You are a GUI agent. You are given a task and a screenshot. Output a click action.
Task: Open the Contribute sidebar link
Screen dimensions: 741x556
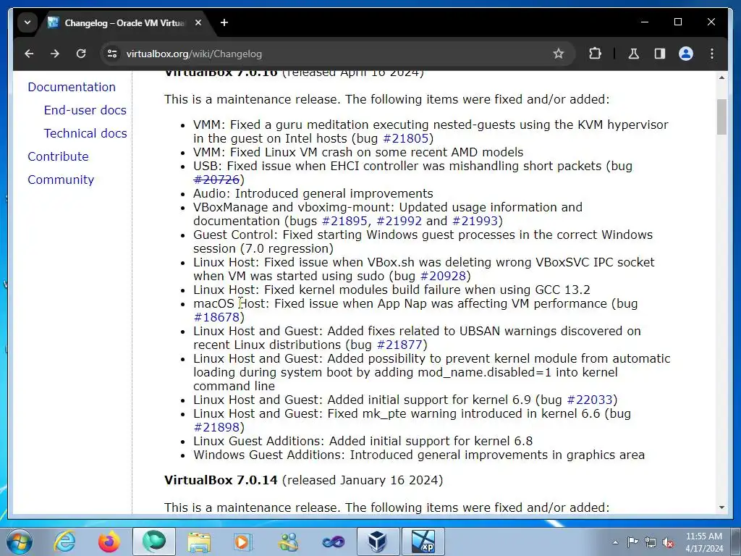pos(58,156)
